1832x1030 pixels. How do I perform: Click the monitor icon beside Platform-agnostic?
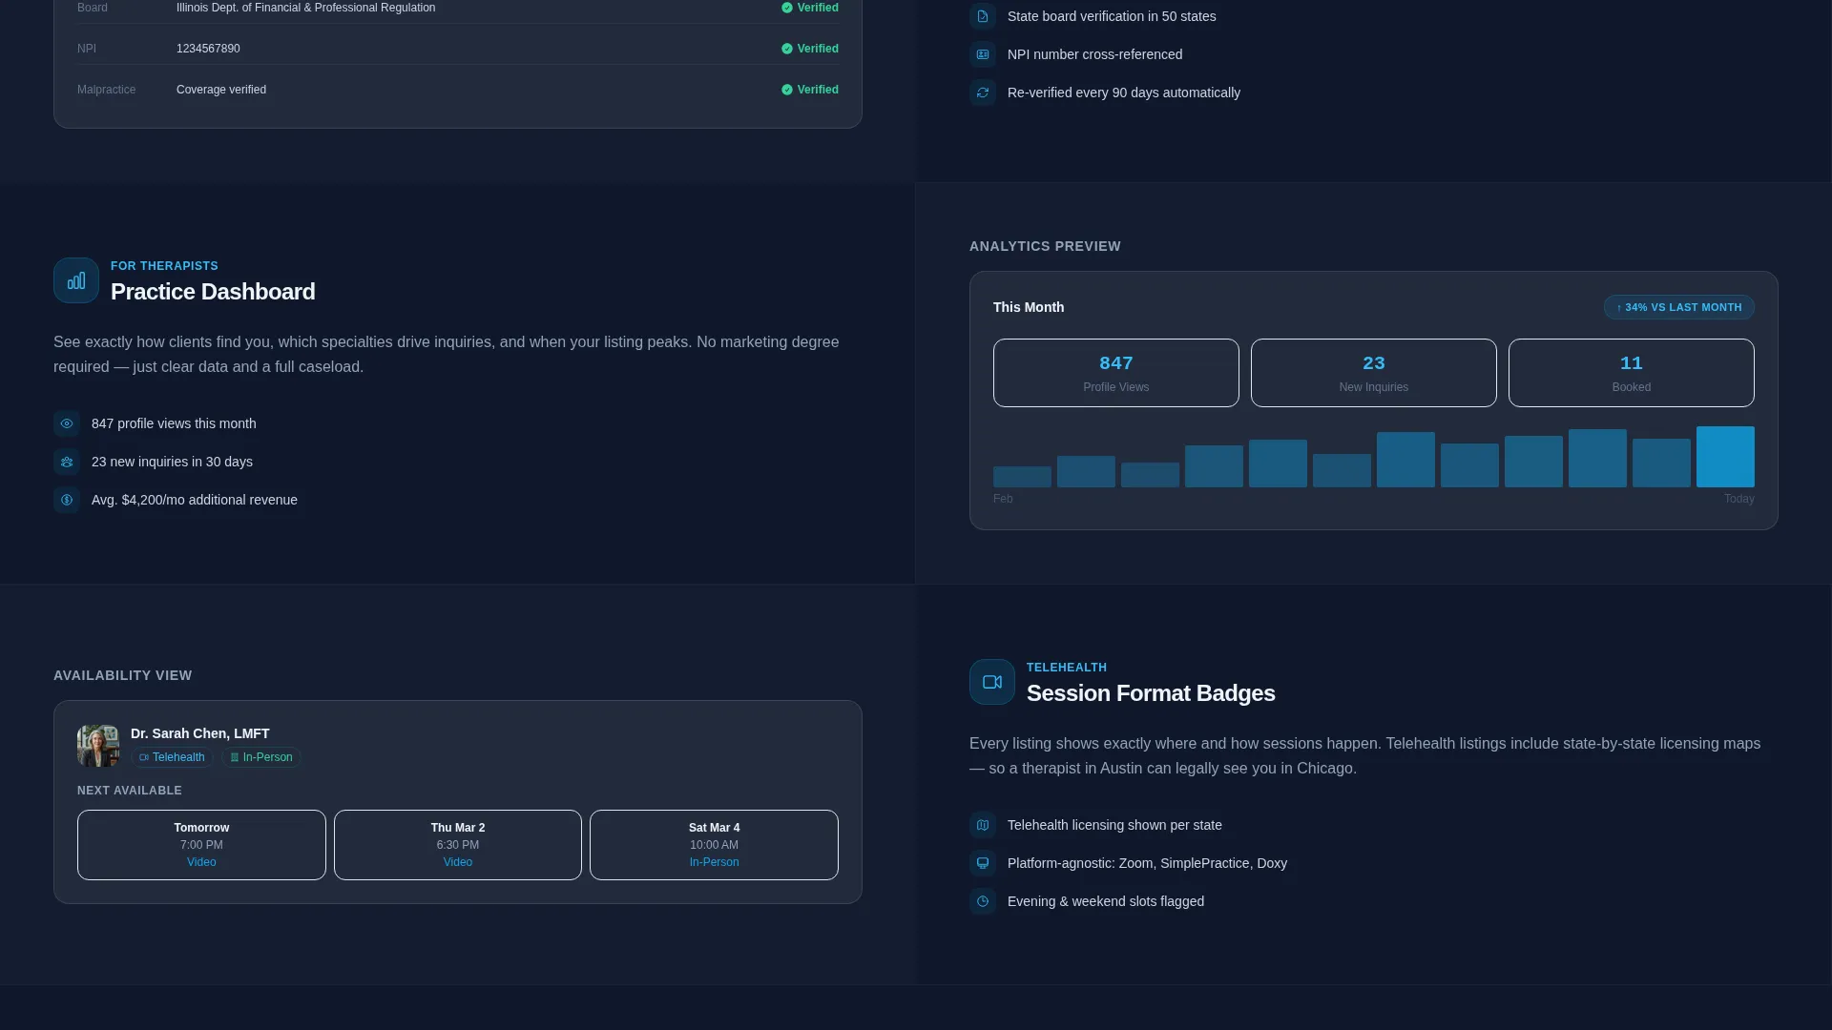click(x=983, y=863)
